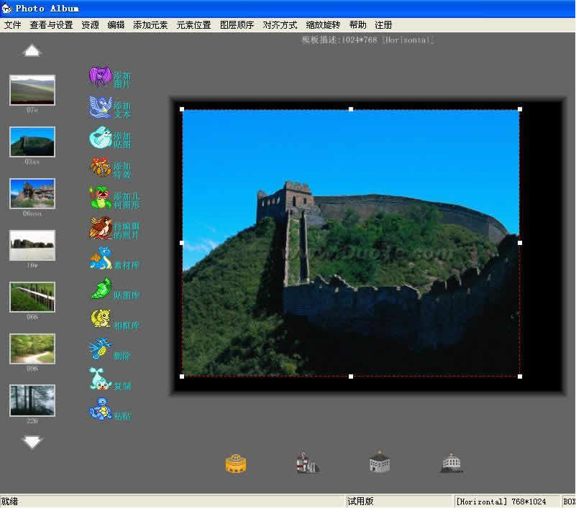Viewport: 576px width, 508px height.
Task: Click the bottom-center resize handle of the photo
Action: [x=351, y=377]
